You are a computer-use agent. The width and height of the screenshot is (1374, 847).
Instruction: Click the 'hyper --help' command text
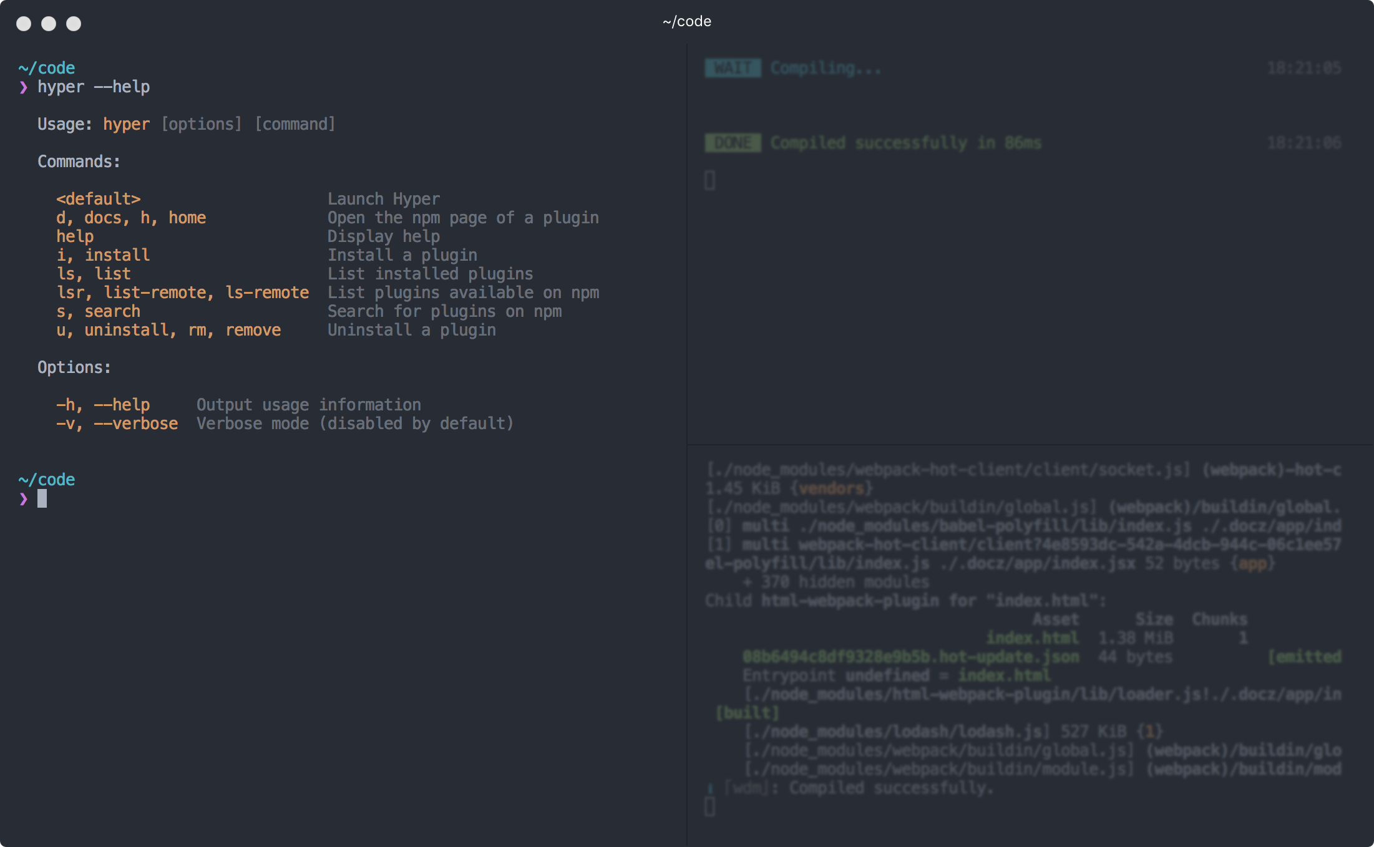[x=94, y=87]
